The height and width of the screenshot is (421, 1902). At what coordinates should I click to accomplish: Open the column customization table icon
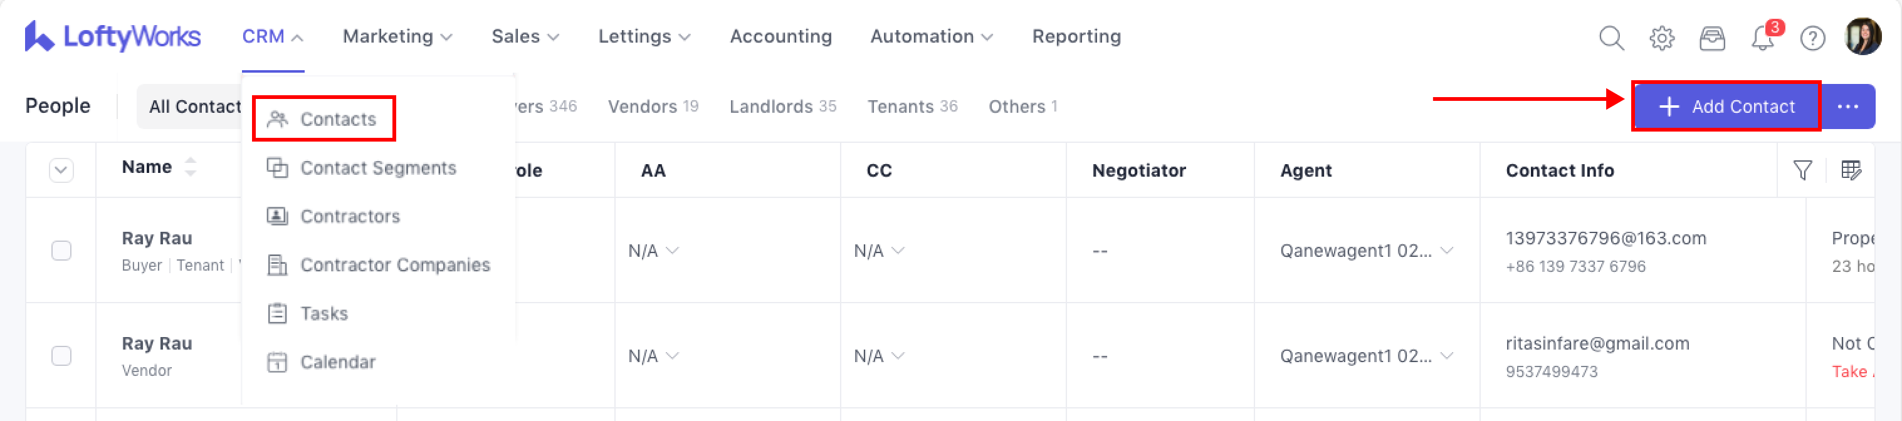click(1851, 170)
